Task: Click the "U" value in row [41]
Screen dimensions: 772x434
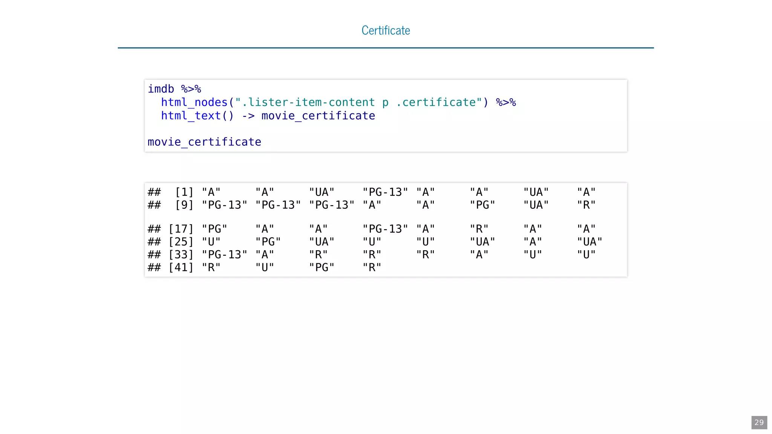Action: pyautogui.click(x=265, y=267)
